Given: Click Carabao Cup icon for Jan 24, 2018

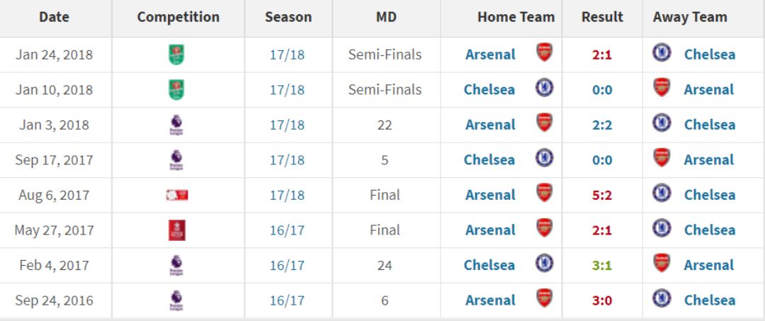Looking at the screenshot, I should point(176,55).
